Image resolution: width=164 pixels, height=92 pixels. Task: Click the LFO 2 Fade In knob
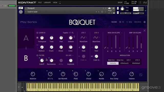[96, 56]
